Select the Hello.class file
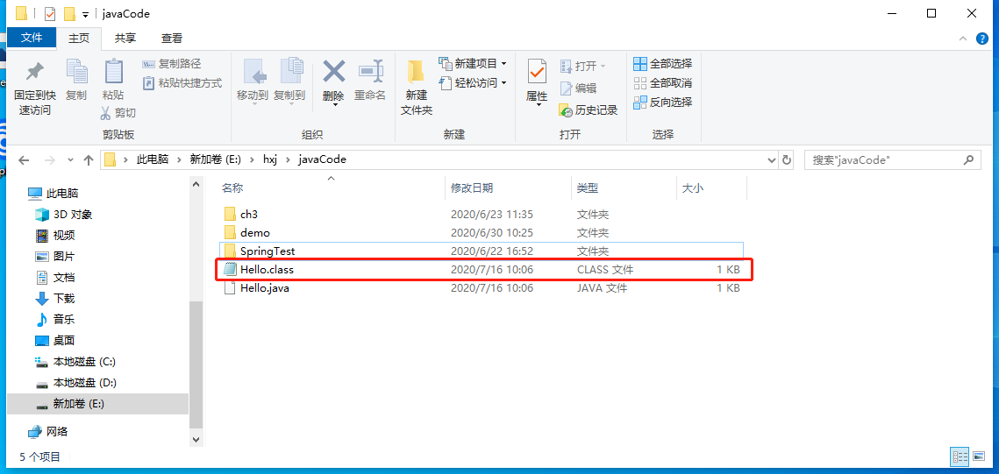The width and height of the screenshot is (999, 474). (x=481, y=270)
